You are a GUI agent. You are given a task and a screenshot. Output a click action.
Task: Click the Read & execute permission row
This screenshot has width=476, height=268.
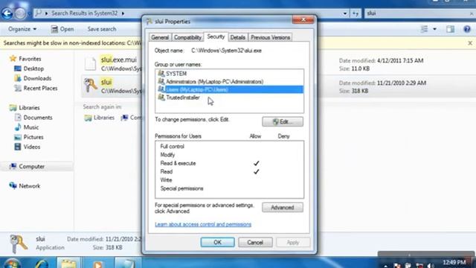tap(229, 163)
